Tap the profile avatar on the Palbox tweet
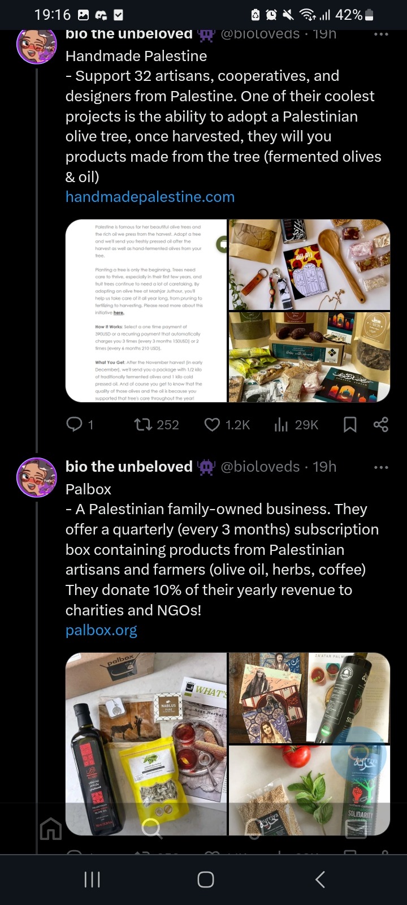 (37, 477)
